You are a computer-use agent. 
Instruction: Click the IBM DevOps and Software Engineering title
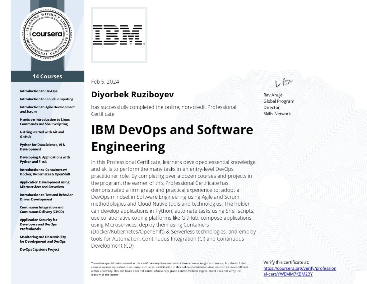172,138
